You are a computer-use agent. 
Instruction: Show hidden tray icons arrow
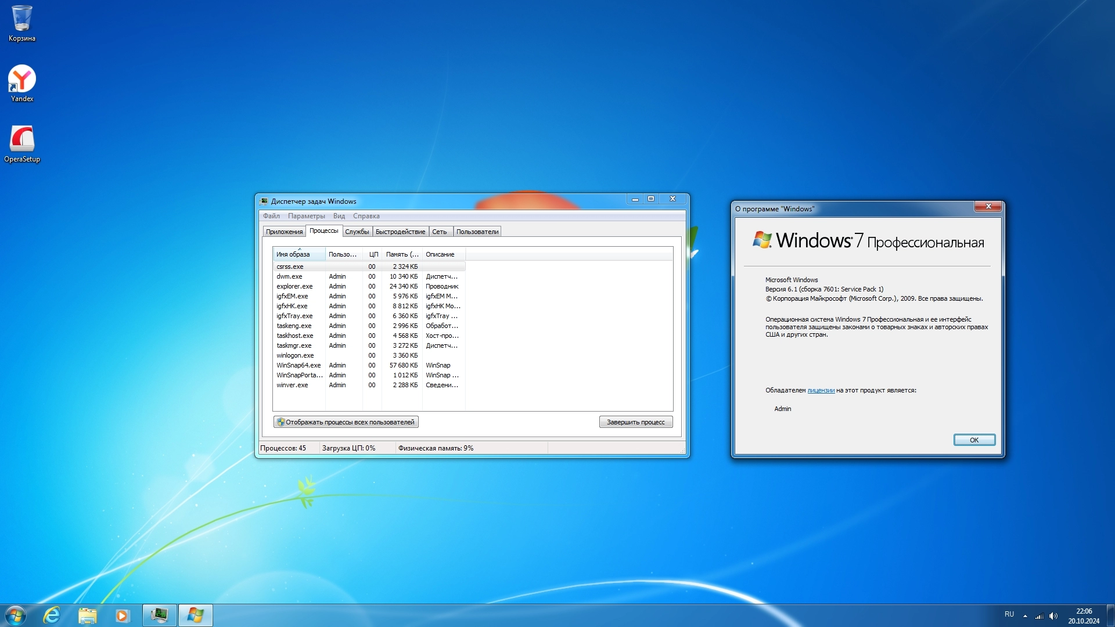tap(1025, 616)
